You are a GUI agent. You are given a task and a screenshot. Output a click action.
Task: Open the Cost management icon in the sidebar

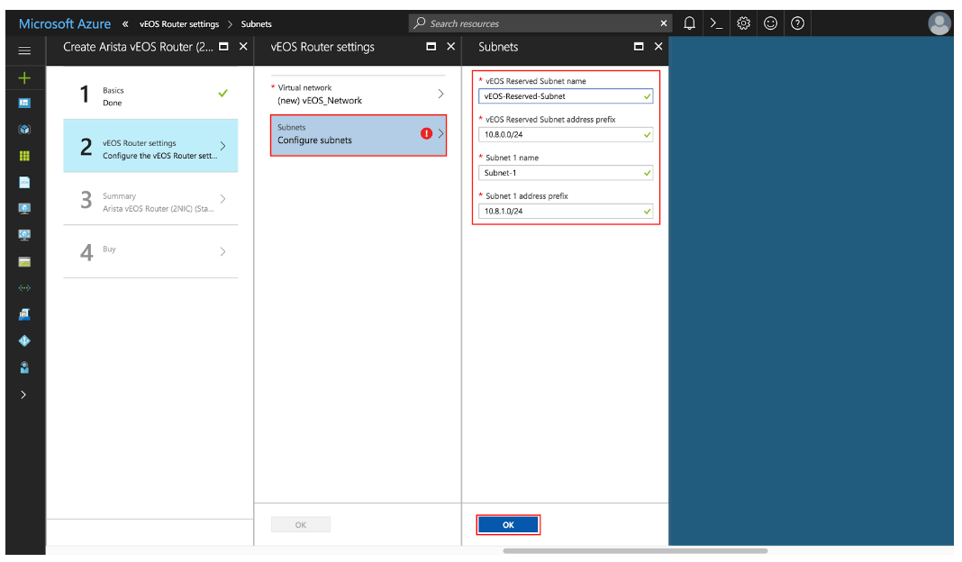click(x=24, y=314)
